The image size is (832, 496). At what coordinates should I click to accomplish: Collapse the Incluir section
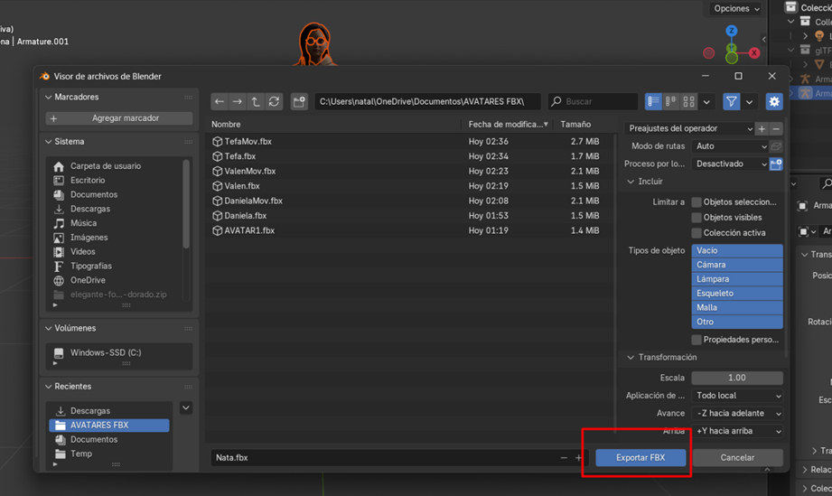coord(631,182)
